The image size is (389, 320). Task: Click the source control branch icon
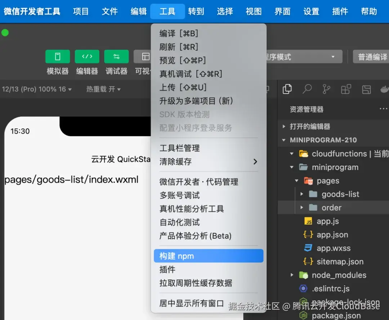tap(326, 89)
